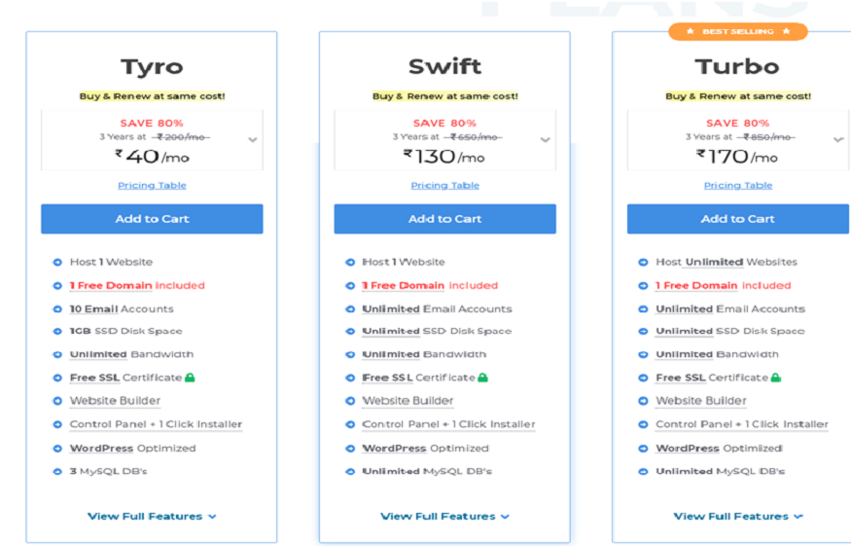851x546 pixels.
Task: Click the bullet icon beside Turbo's Unlimited Bandwidth
Action: [x=643, y=354]
